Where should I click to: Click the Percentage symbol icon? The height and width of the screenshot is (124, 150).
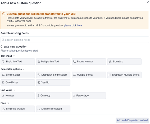tap(74, 96)
